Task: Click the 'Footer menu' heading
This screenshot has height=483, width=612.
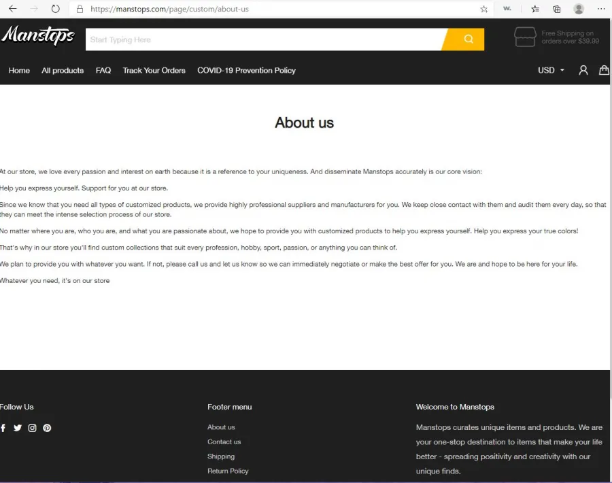Action: tap(230, 407)
